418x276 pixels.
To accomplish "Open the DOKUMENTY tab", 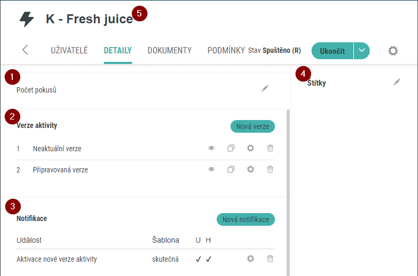I will 170,50.
